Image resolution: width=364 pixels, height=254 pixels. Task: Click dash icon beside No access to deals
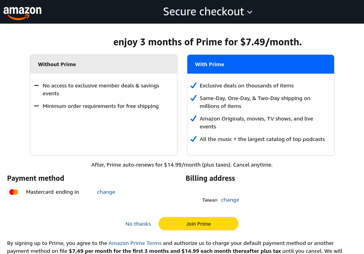point(36,85)
